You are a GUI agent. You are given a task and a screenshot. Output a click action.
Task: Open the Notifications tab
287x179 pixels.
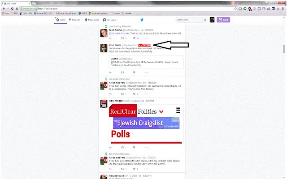point(91,20)
